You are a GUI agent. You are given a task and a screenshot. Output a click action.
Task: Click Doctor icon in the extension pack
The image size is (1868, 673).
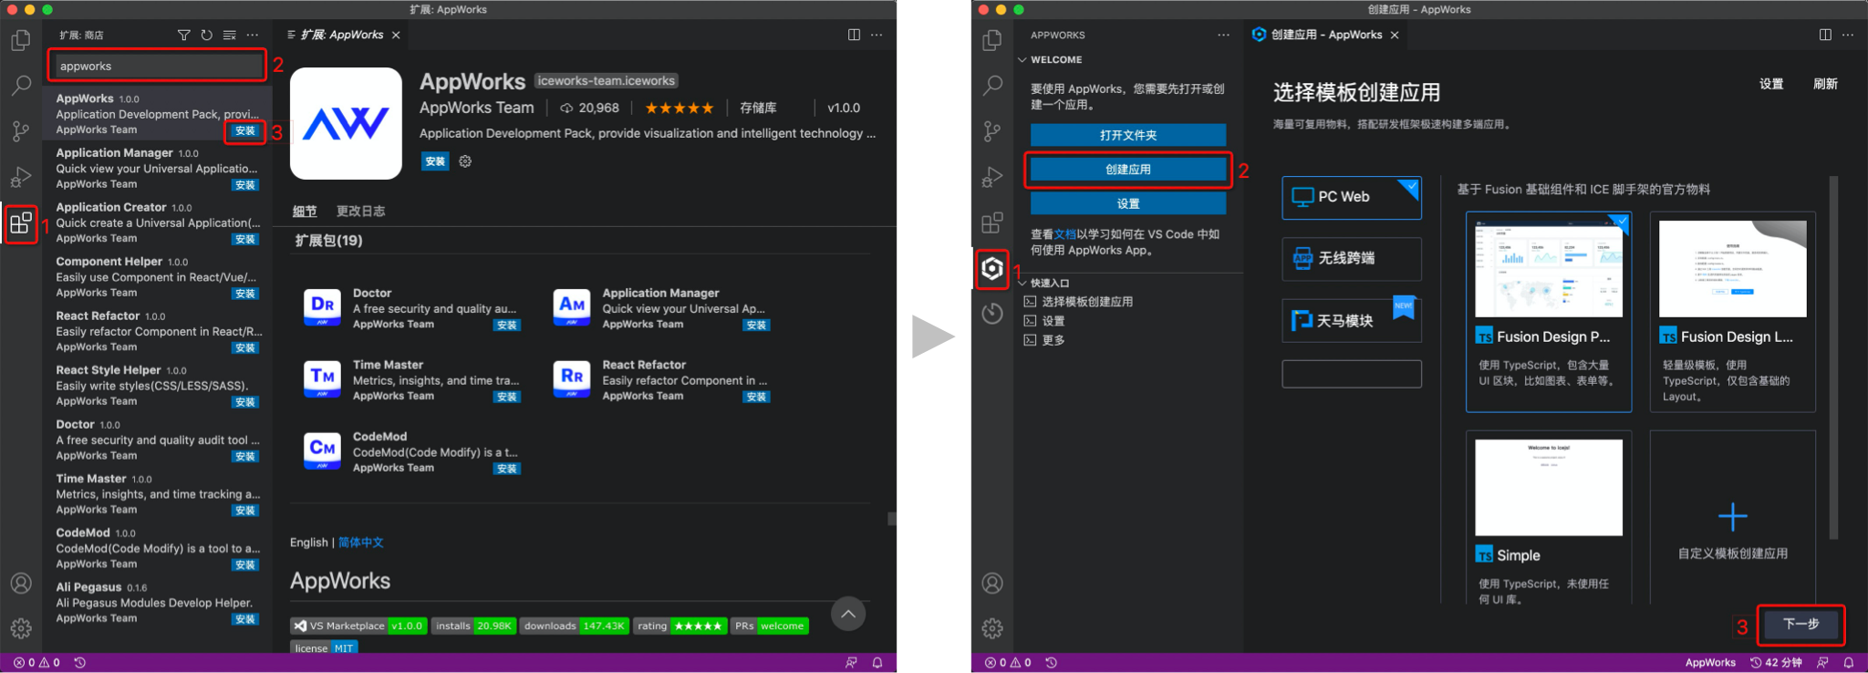click(322, 306)
